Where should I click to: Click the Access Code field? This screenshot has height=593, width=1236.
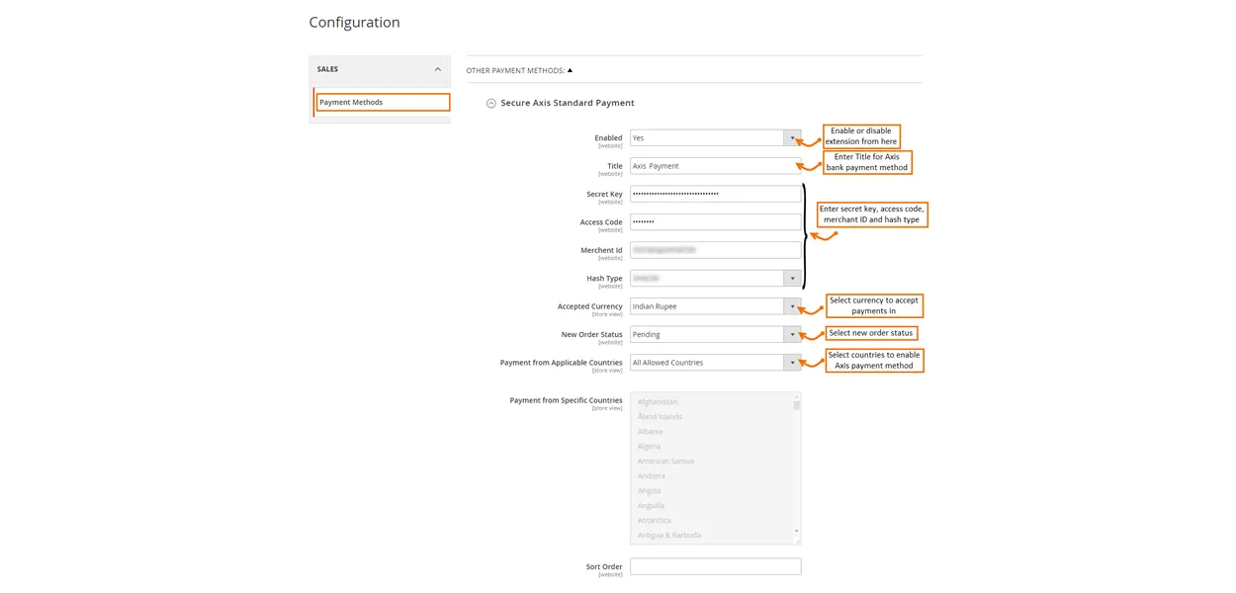coord(715,222)
